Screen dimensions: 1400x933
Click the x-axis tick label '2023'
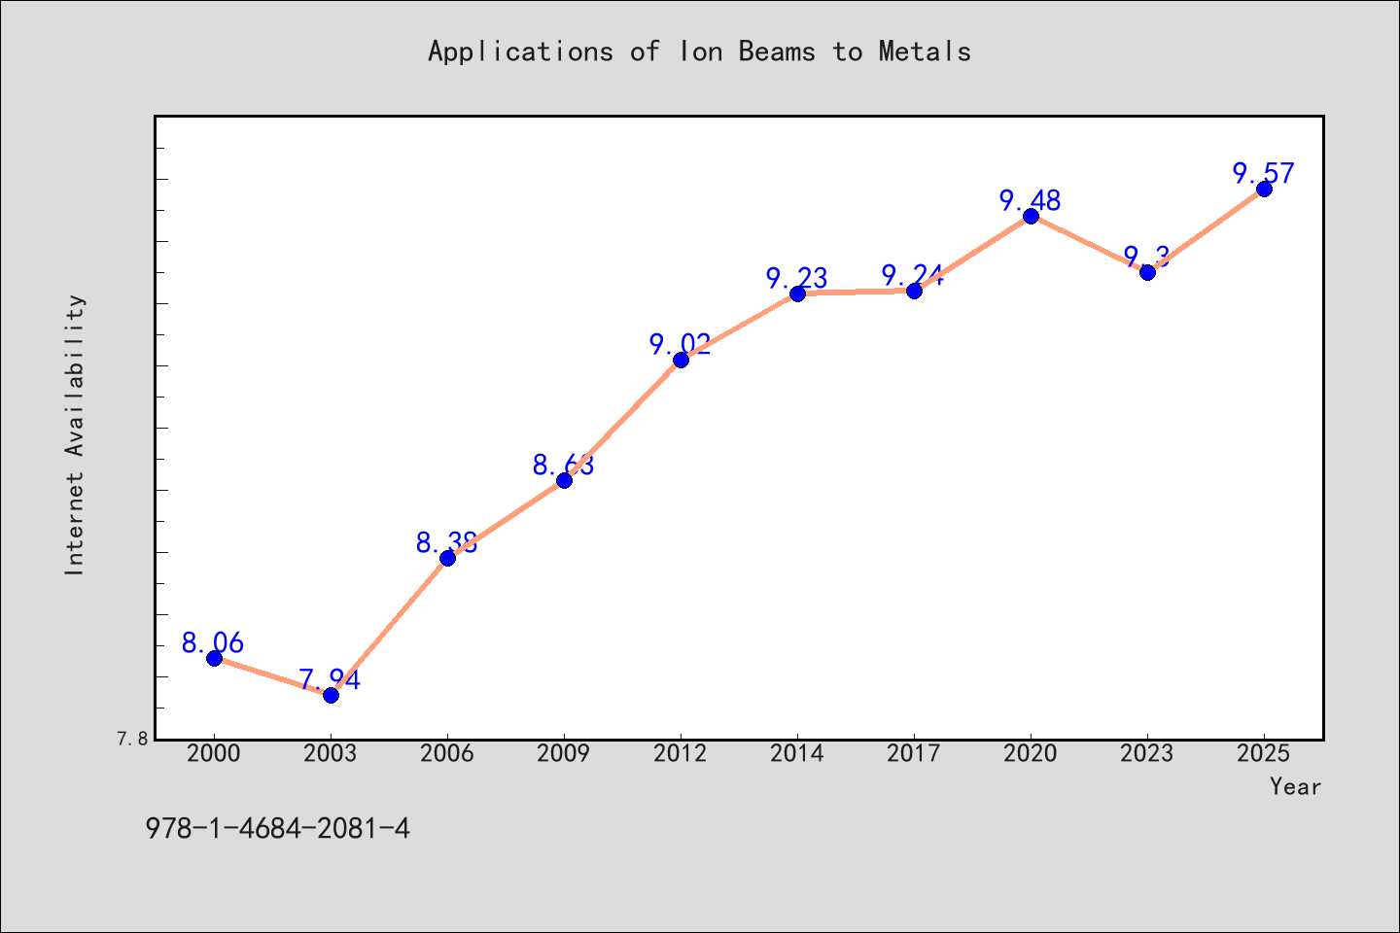(1147, 753)
